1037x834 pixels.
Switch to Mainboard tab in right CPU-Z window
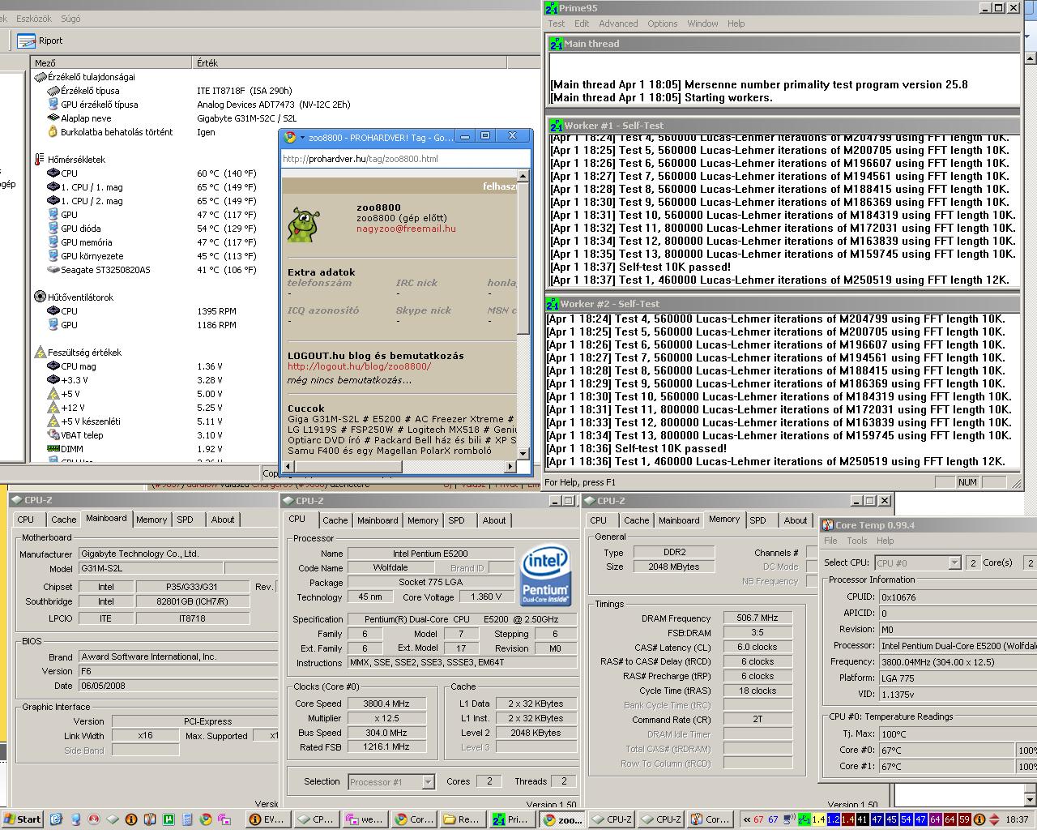pos(679,520)
